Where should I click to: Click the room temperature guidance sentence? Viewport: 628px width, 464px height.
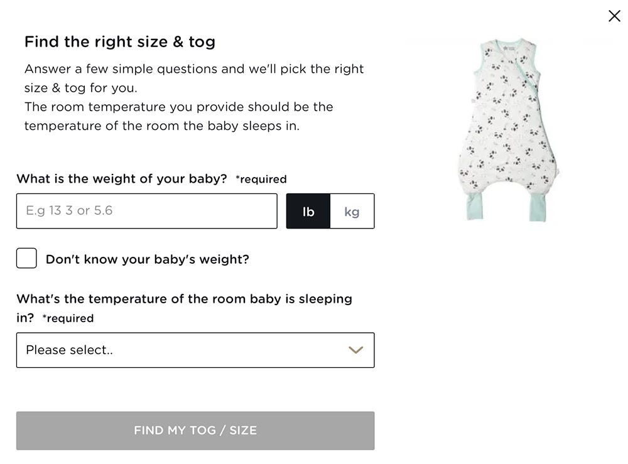[x=178, y=116]
